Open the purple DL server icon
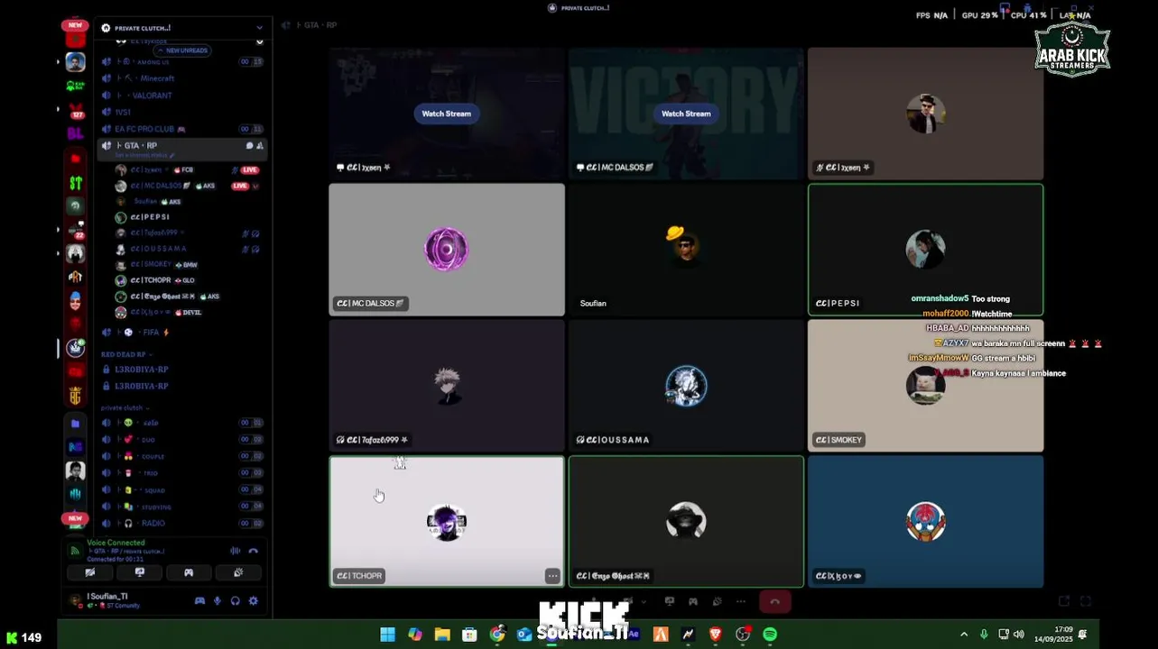Image resolution: width=1158 pixels, height=649 pixels. [76, 133]
